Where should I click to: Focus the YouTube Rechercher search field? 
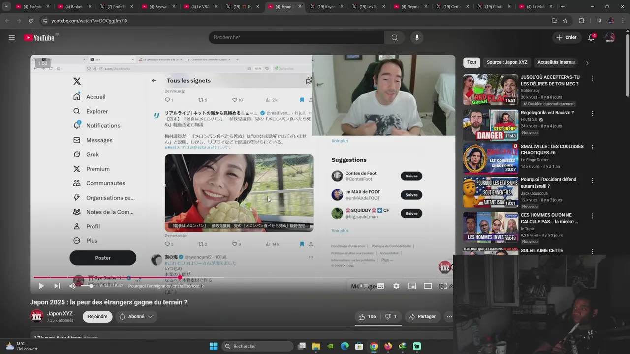point(296,37)
